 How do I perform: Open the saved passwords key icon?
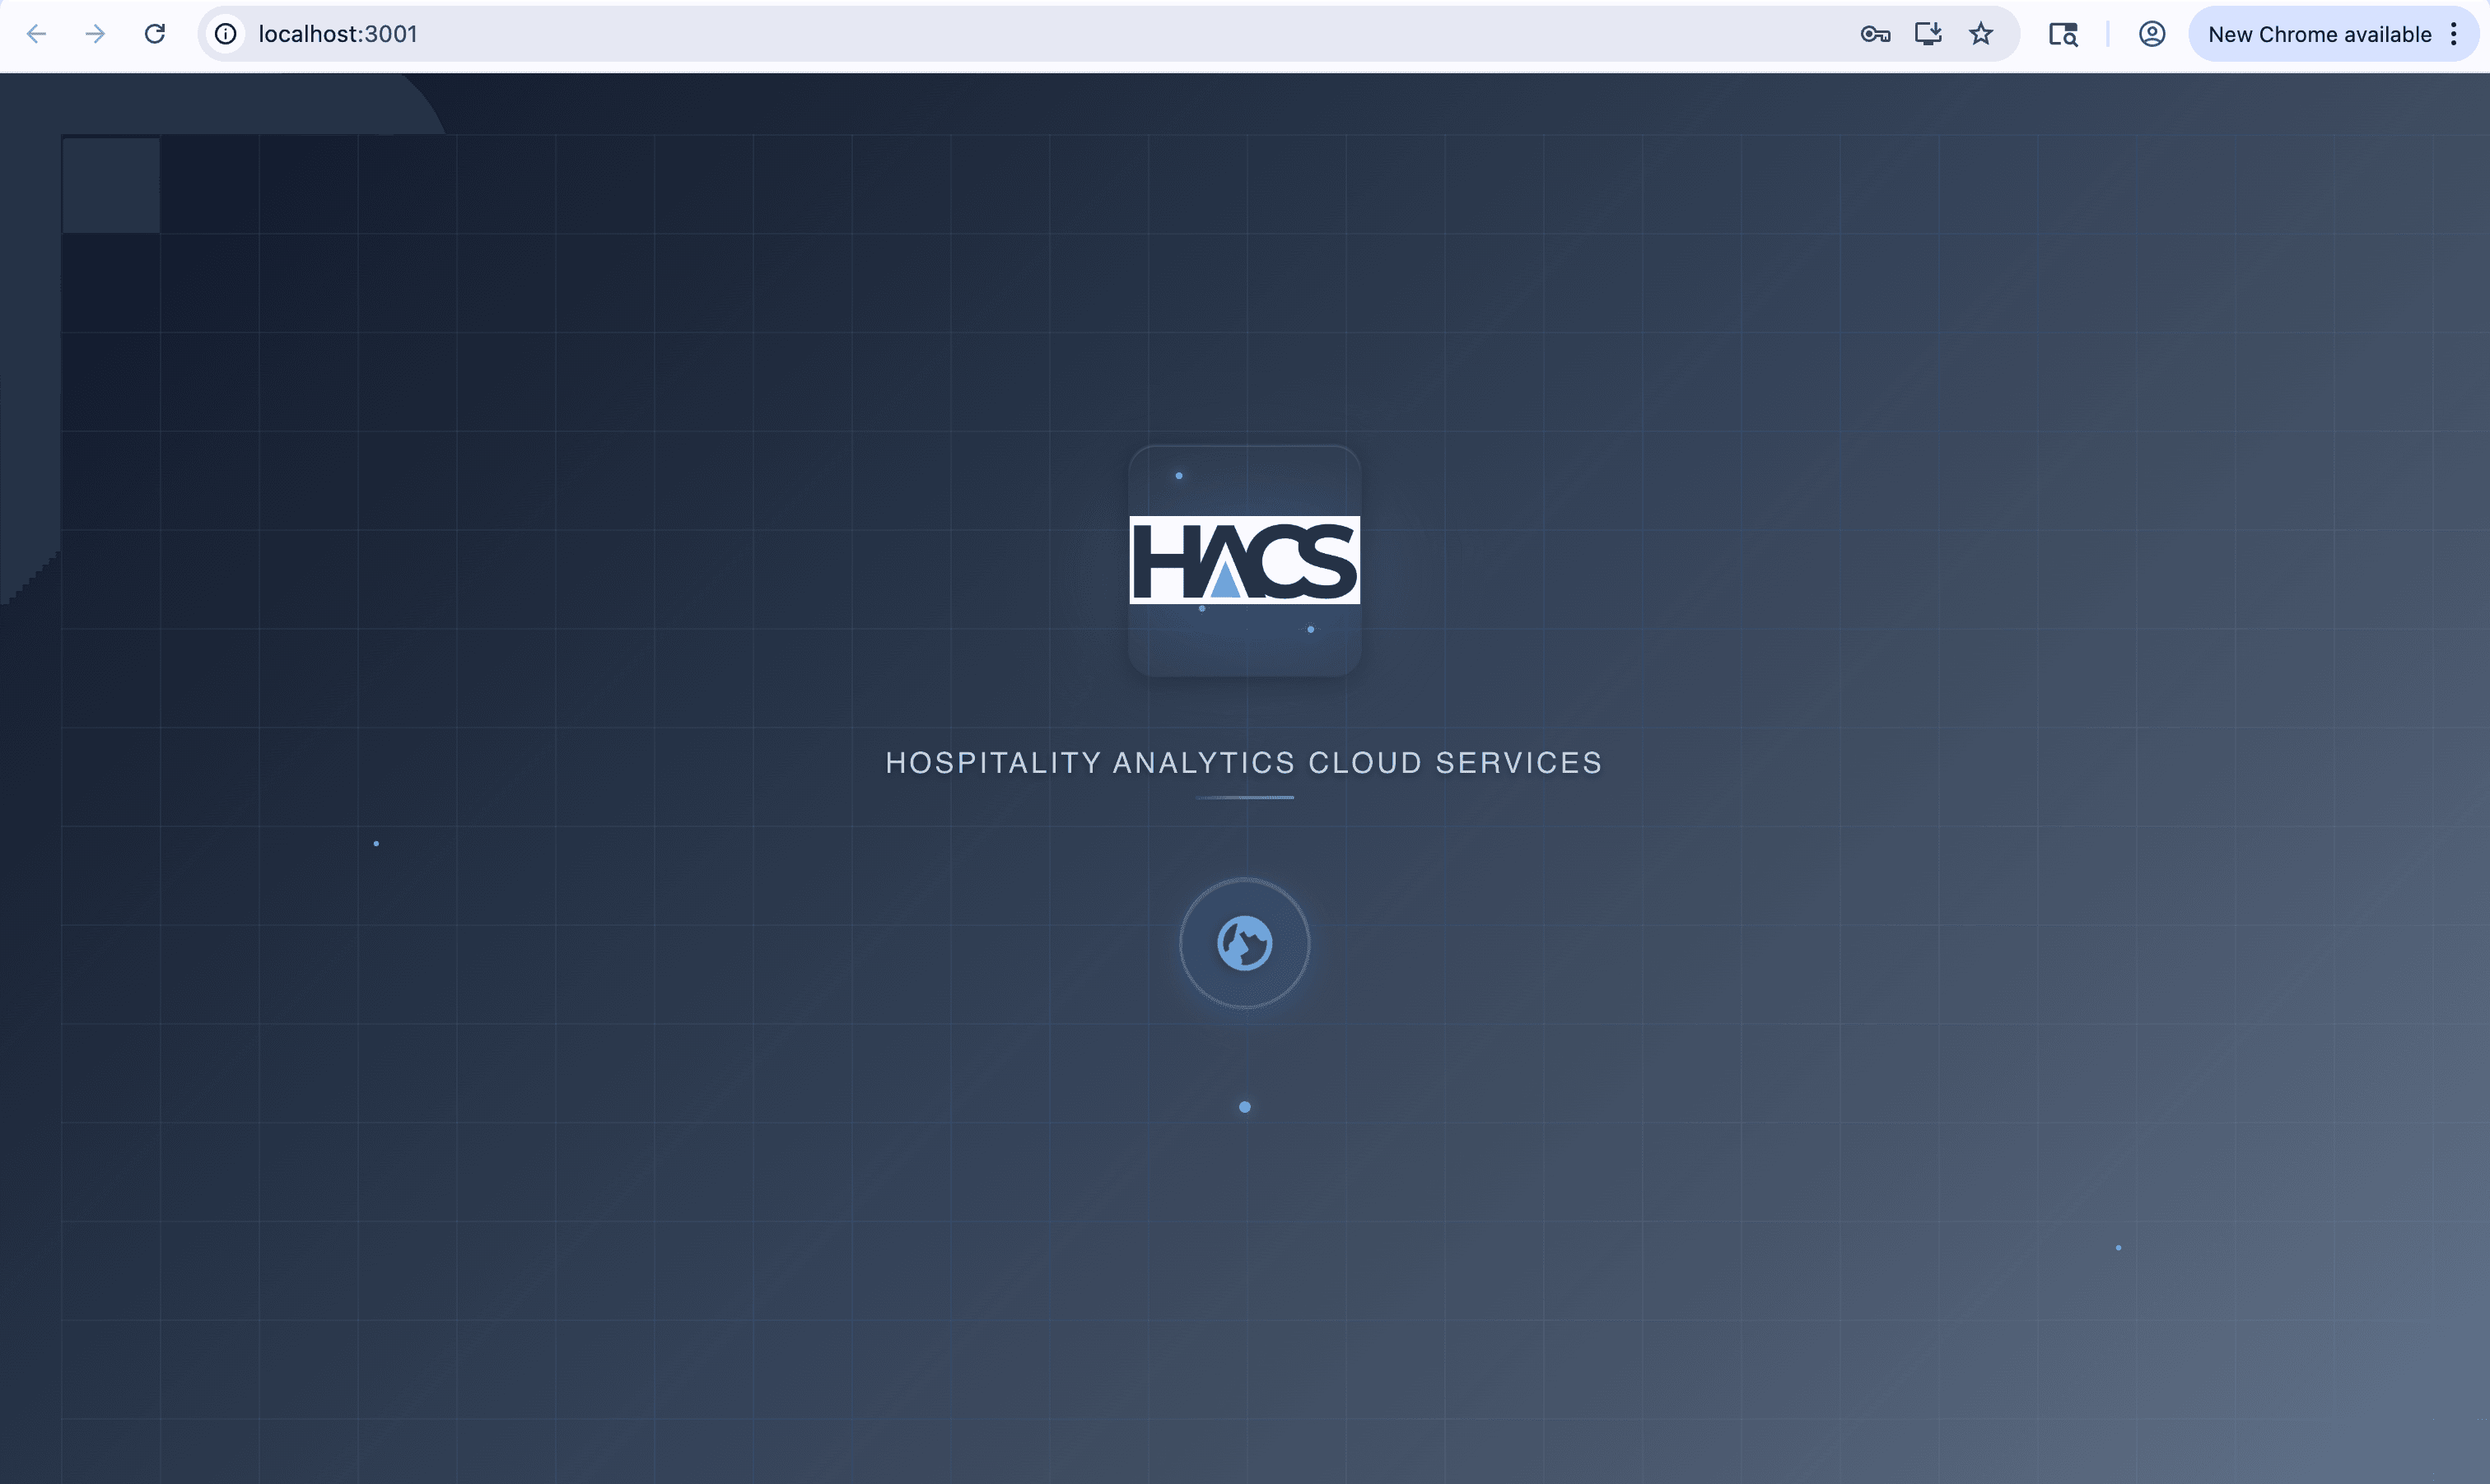point(1875,34)
